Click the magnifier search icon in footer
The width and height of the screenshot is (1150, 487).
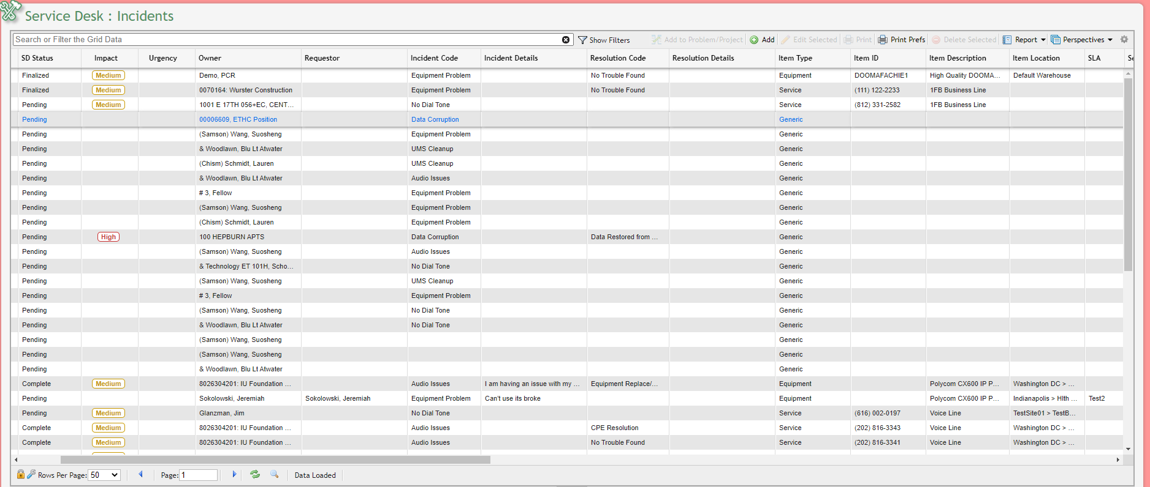pyautogui.click(x=275, y=474)
